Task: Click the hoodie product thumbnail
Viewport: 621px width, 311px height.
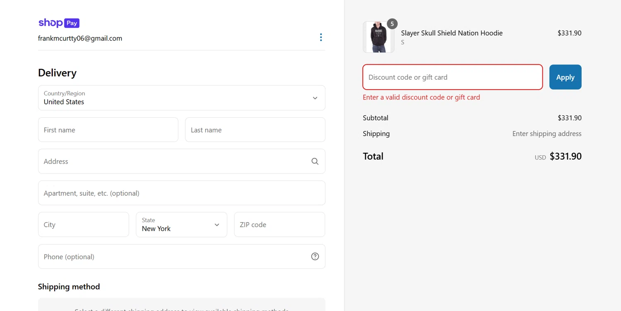Action: 378,37
